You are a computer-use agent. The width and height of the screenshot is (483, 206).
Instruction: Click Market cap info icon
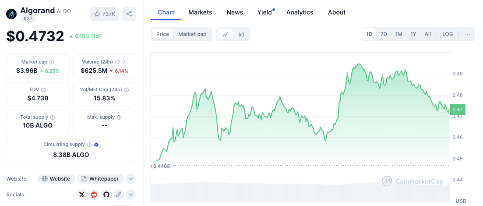pos(52,62)
